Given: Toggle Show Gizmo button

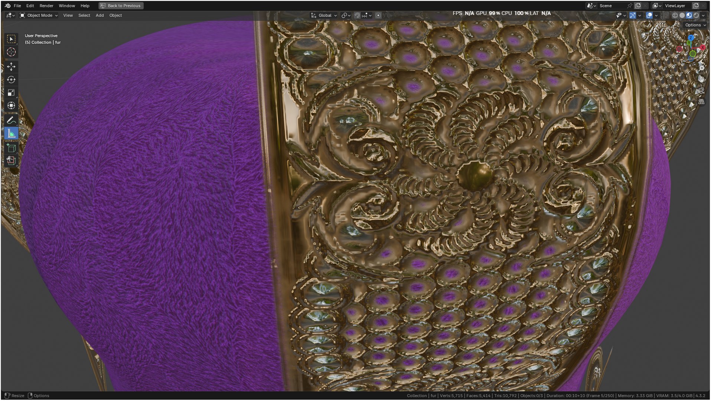Looking at the screenshot, I should tap(633, 15).
